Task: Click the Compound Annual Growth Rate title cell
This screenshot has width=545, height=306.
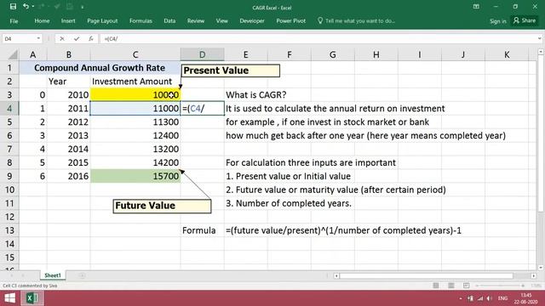Action: (x=100, y=68)
